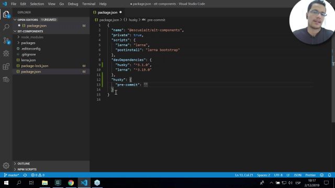Click the "postinstall" line in editor
Screen dimensions: 335x188
[x=148, y=50]
